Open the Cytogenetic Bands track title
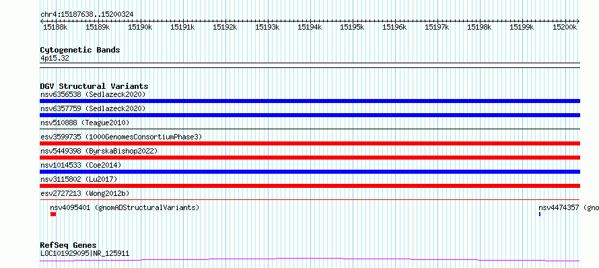 [x=80, y=50]
